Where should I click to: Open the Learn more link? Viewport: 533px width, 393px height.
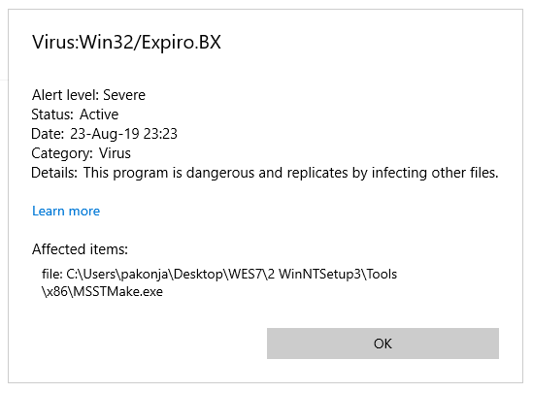(x=66, y=211)
